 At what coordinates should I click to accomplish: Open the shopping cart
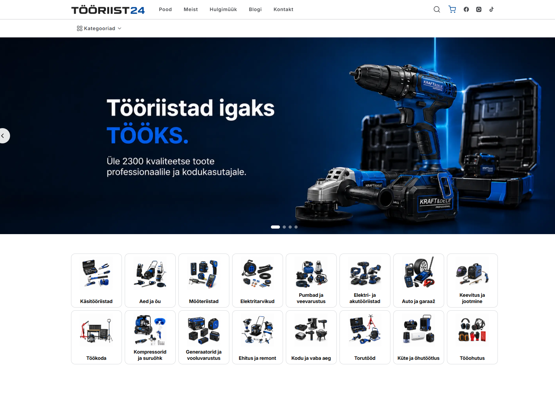[452, 9]
